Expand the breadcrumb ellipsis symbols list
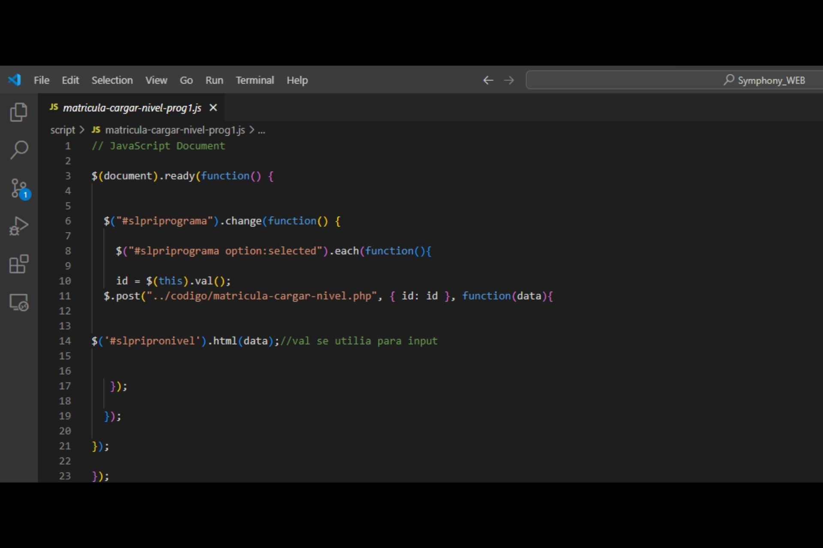 (261, 130)
